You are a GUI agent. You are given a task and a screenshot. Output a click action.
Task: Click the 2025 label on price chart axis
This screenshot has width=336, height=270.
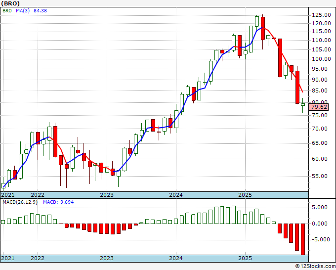click(245, 195)
